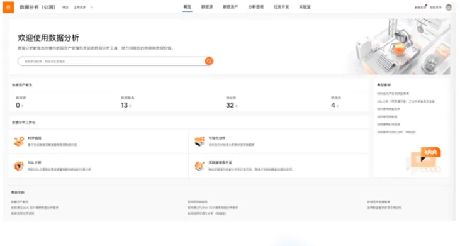Click the count value 4
This screenshot has width=460, height=246.
333,105
